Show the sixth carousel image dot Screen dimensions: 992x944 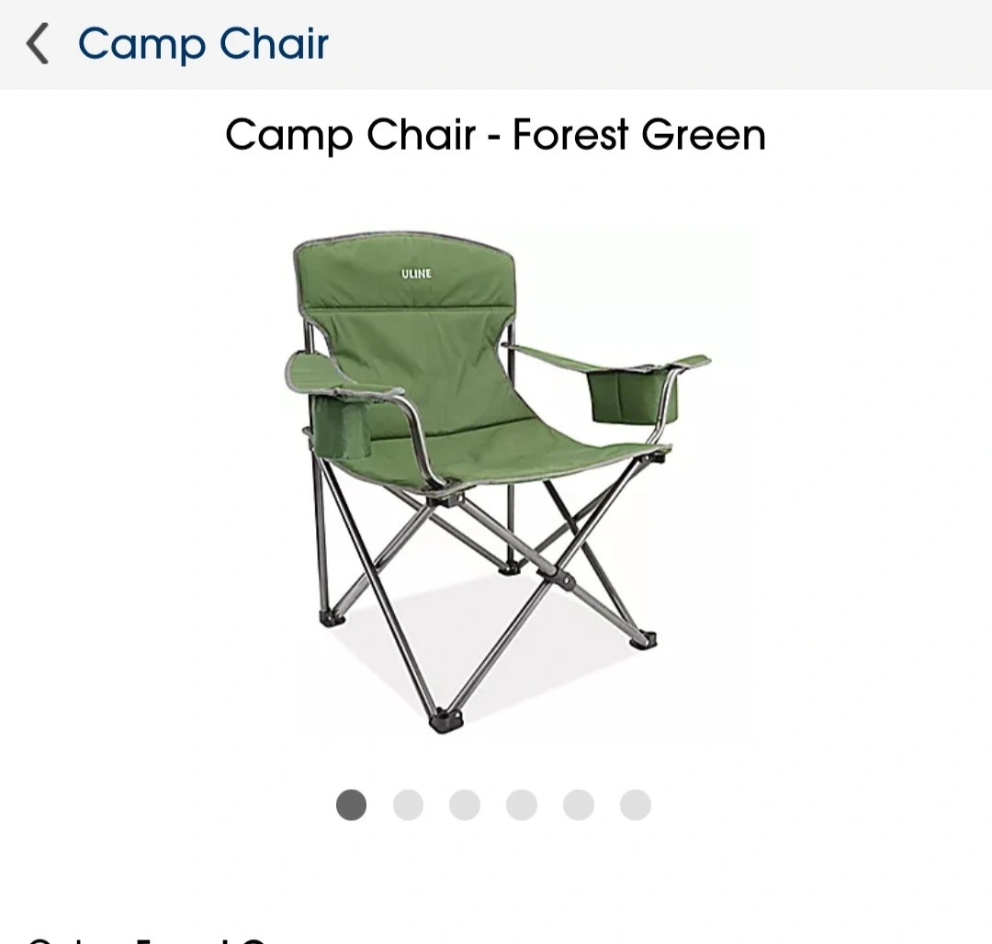pos(636,805)
